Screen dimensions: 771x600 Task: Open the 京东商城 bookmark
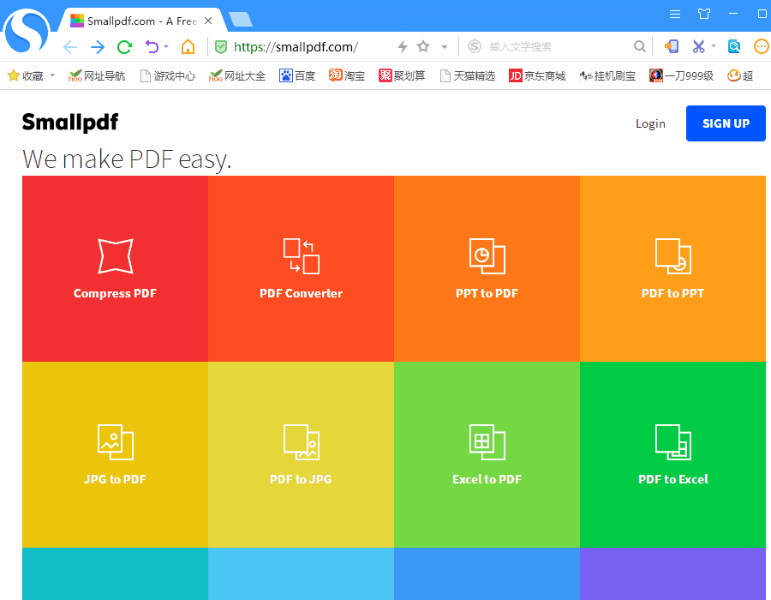pos(537,75)
